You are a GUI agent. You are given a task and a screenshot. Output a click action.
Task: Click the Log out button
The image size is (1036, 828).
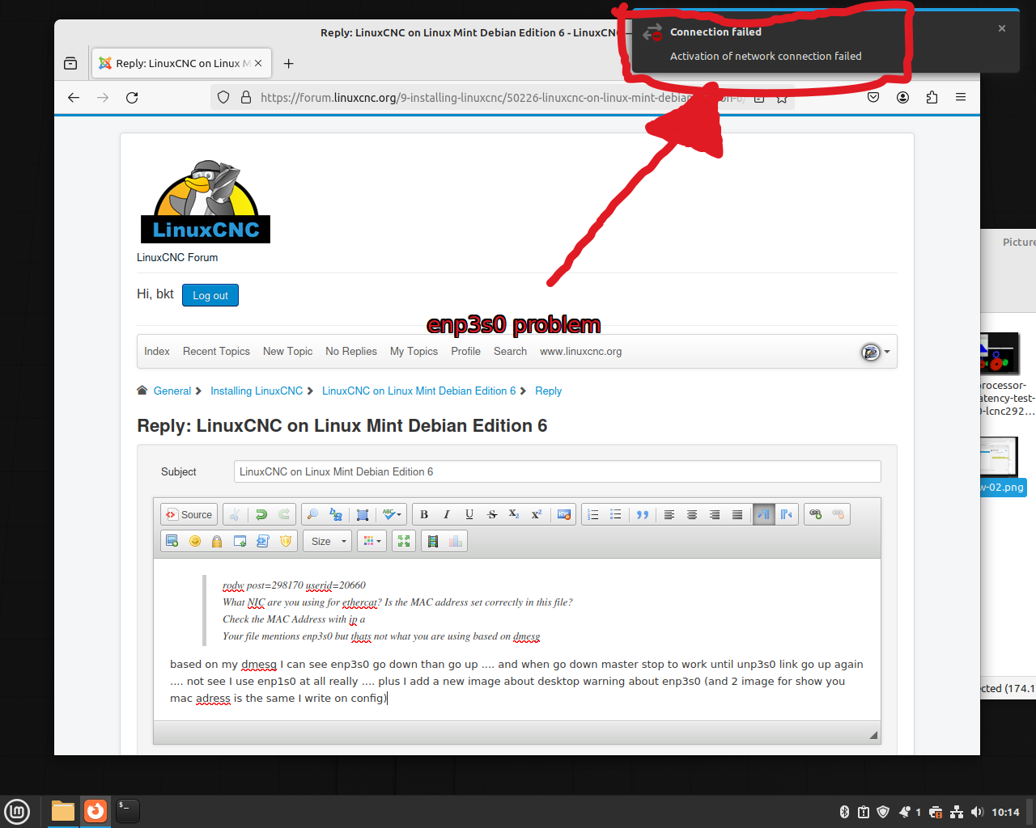[210, 295]
